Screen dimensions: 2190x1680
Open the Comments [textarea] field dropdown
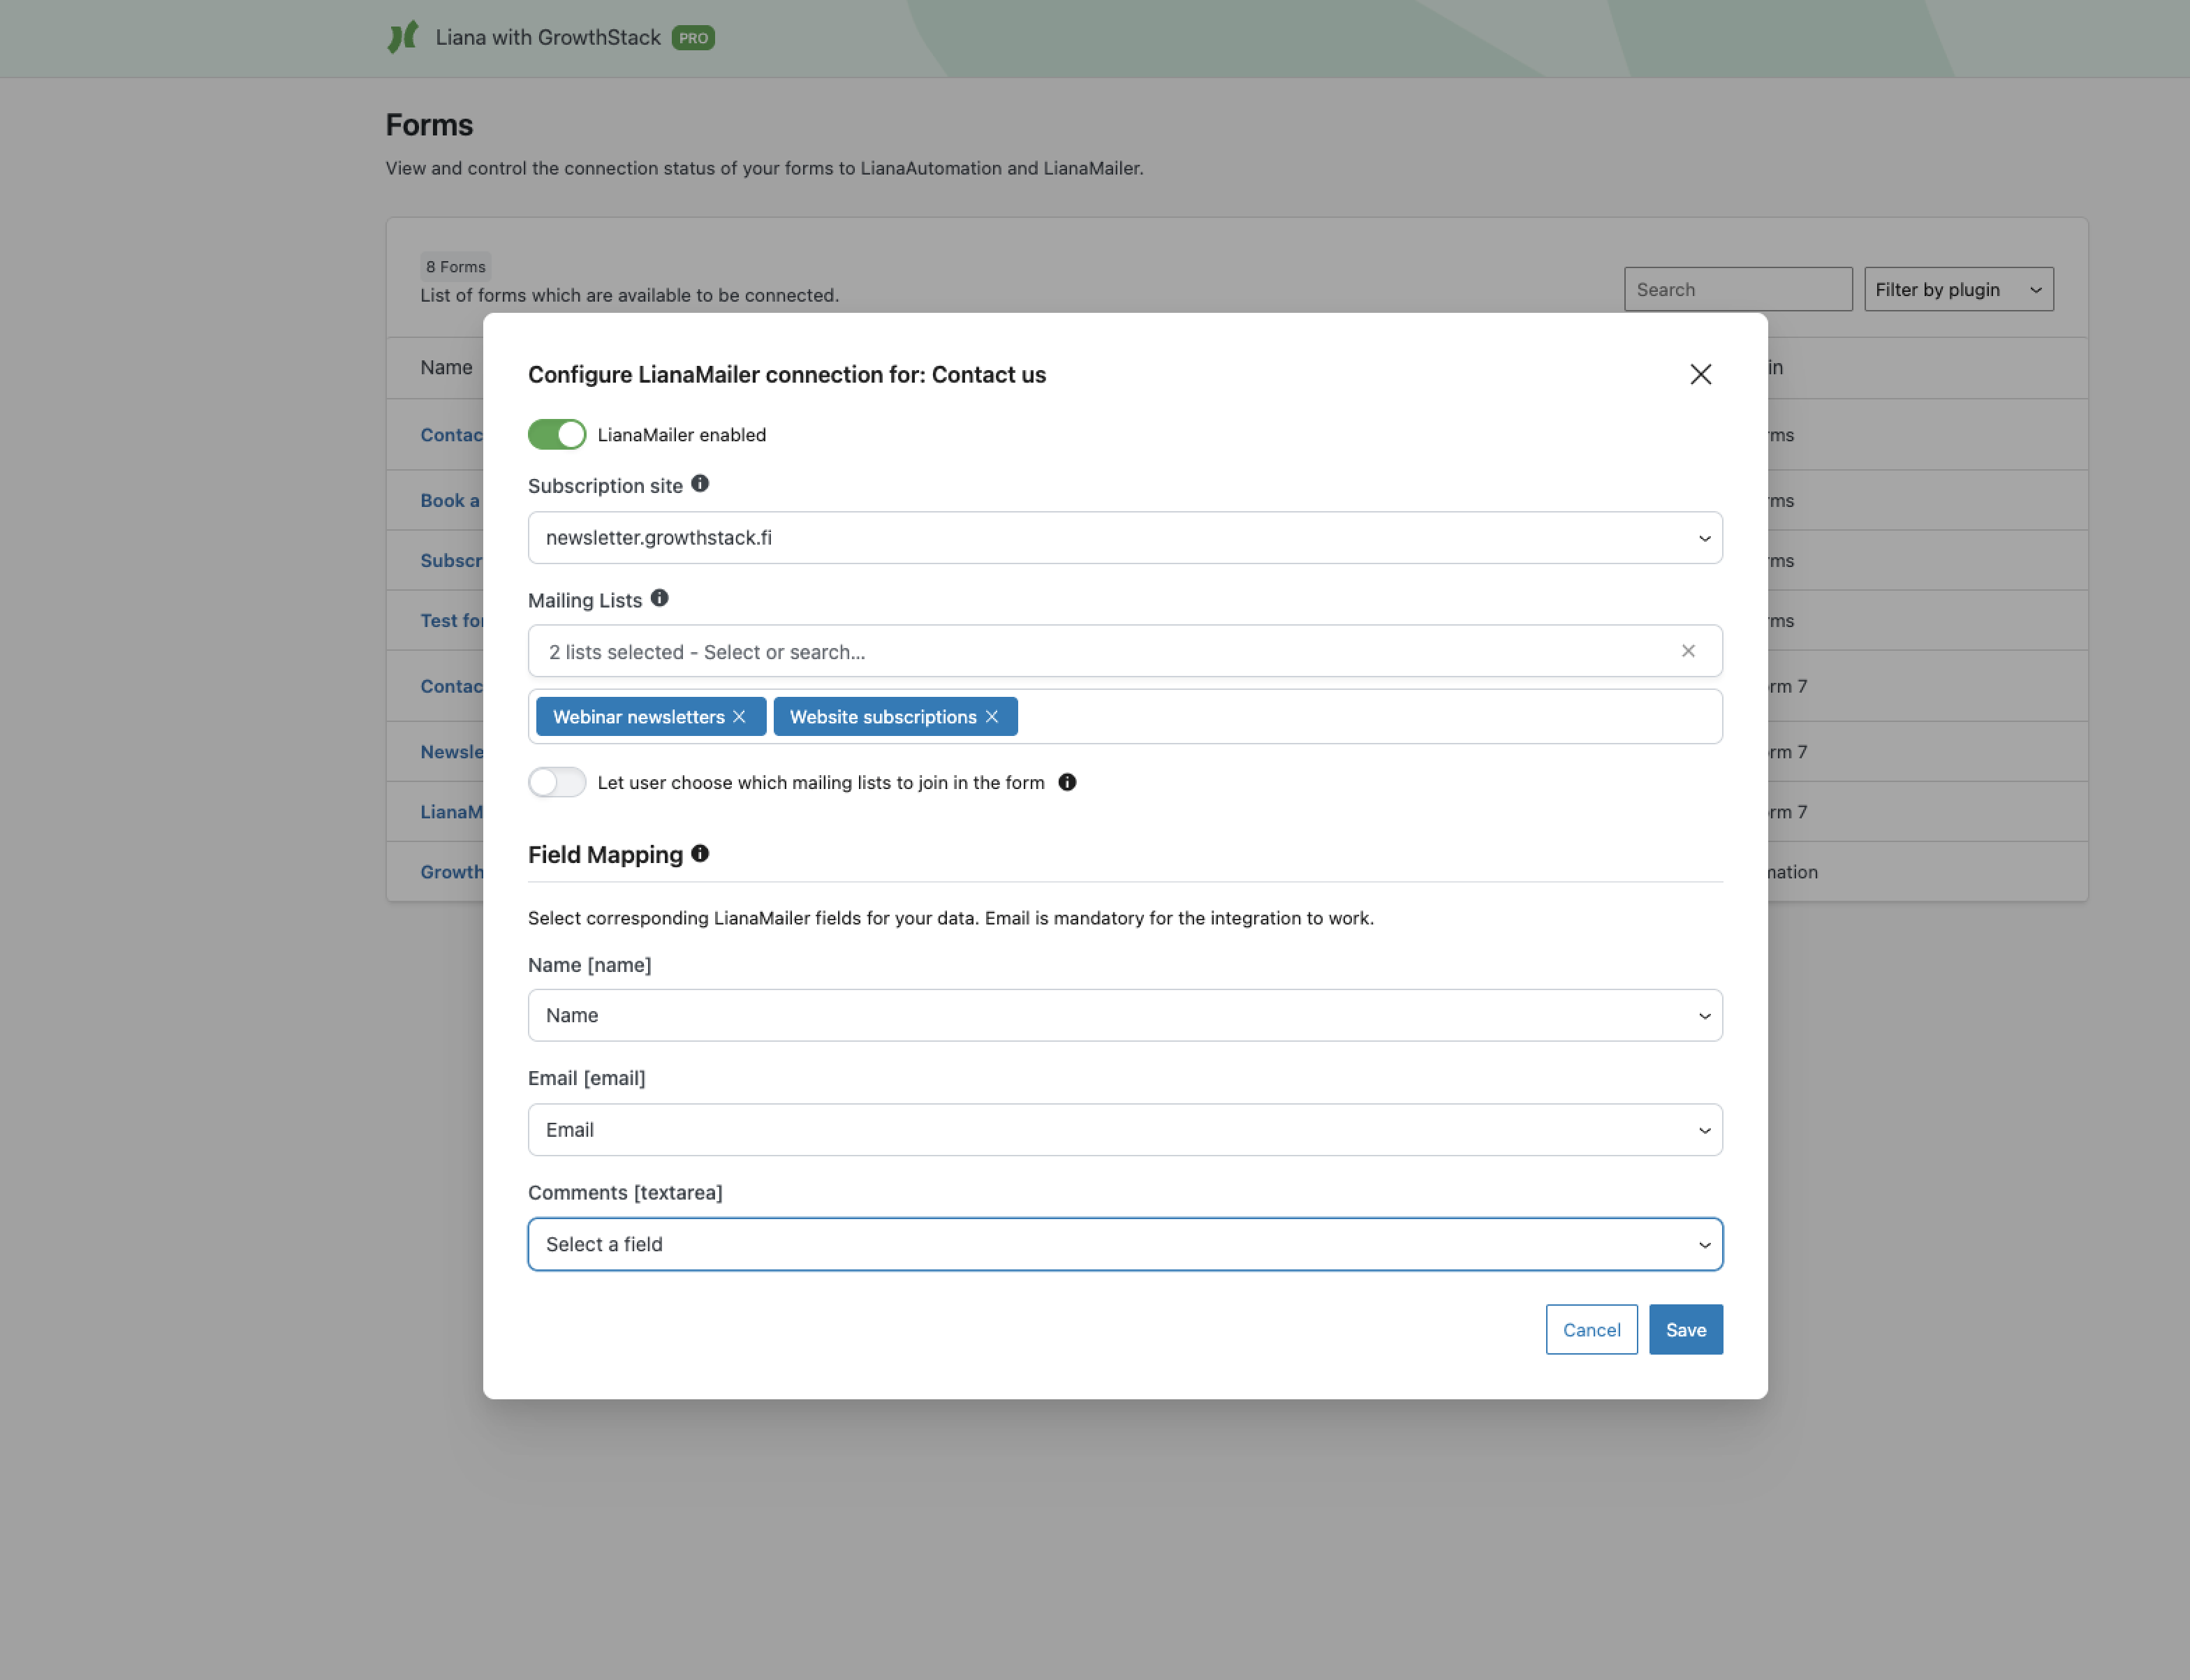tap(1125, 1244)
